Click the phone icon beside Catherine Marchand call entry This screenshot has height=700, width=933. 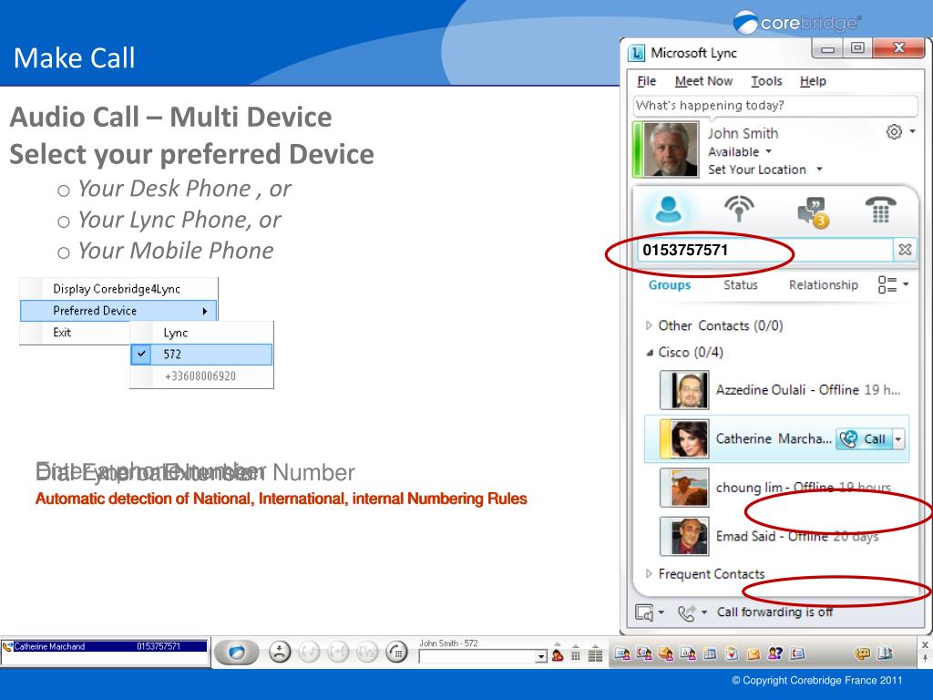pyautogui.click(x=7, y=646)
